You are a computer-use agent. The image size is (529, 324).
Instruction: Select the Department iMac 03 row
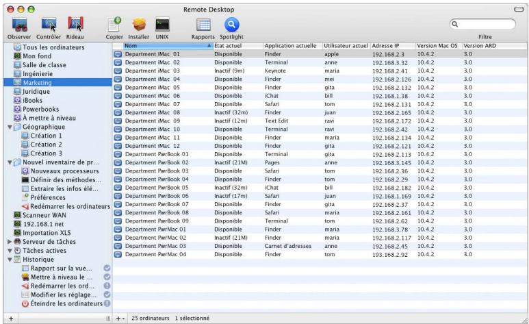tap(320, 71)
